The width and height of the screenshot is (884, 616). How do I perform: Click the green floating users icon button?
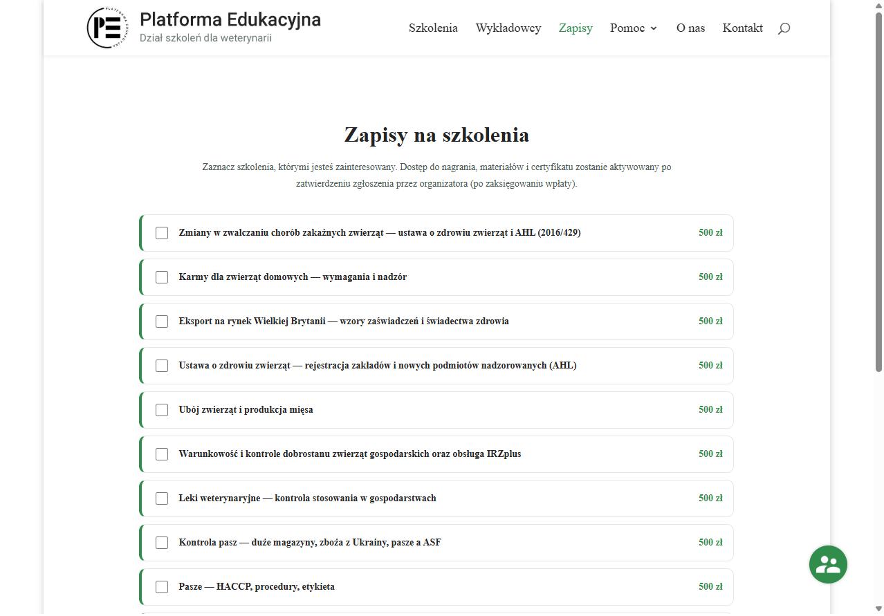[x=828, y=565]
